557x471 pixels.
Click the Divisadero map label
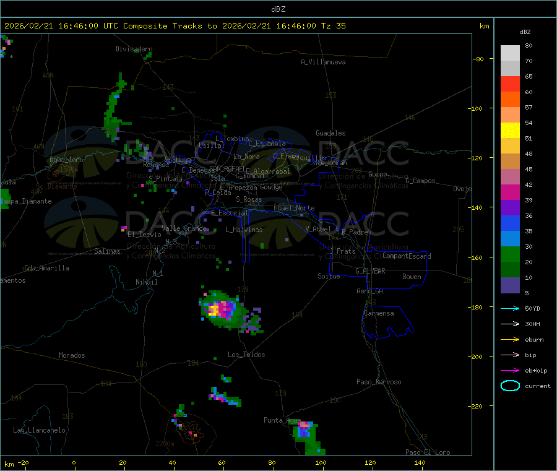coord(134,49)
